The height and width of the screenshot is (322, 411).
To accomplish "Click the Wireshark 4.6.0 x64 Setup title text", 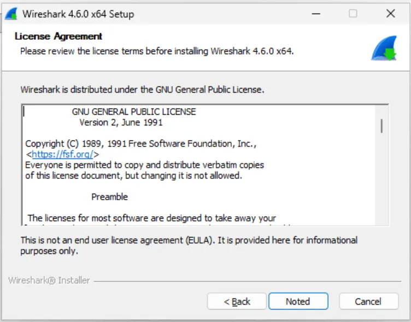I will pyautogui.click(x=78, y=14).
